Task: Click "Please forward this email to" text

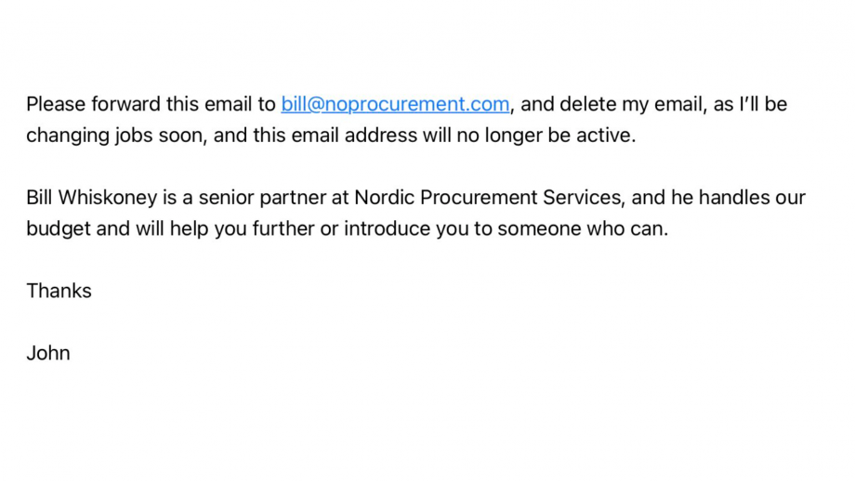Action: 151,104
